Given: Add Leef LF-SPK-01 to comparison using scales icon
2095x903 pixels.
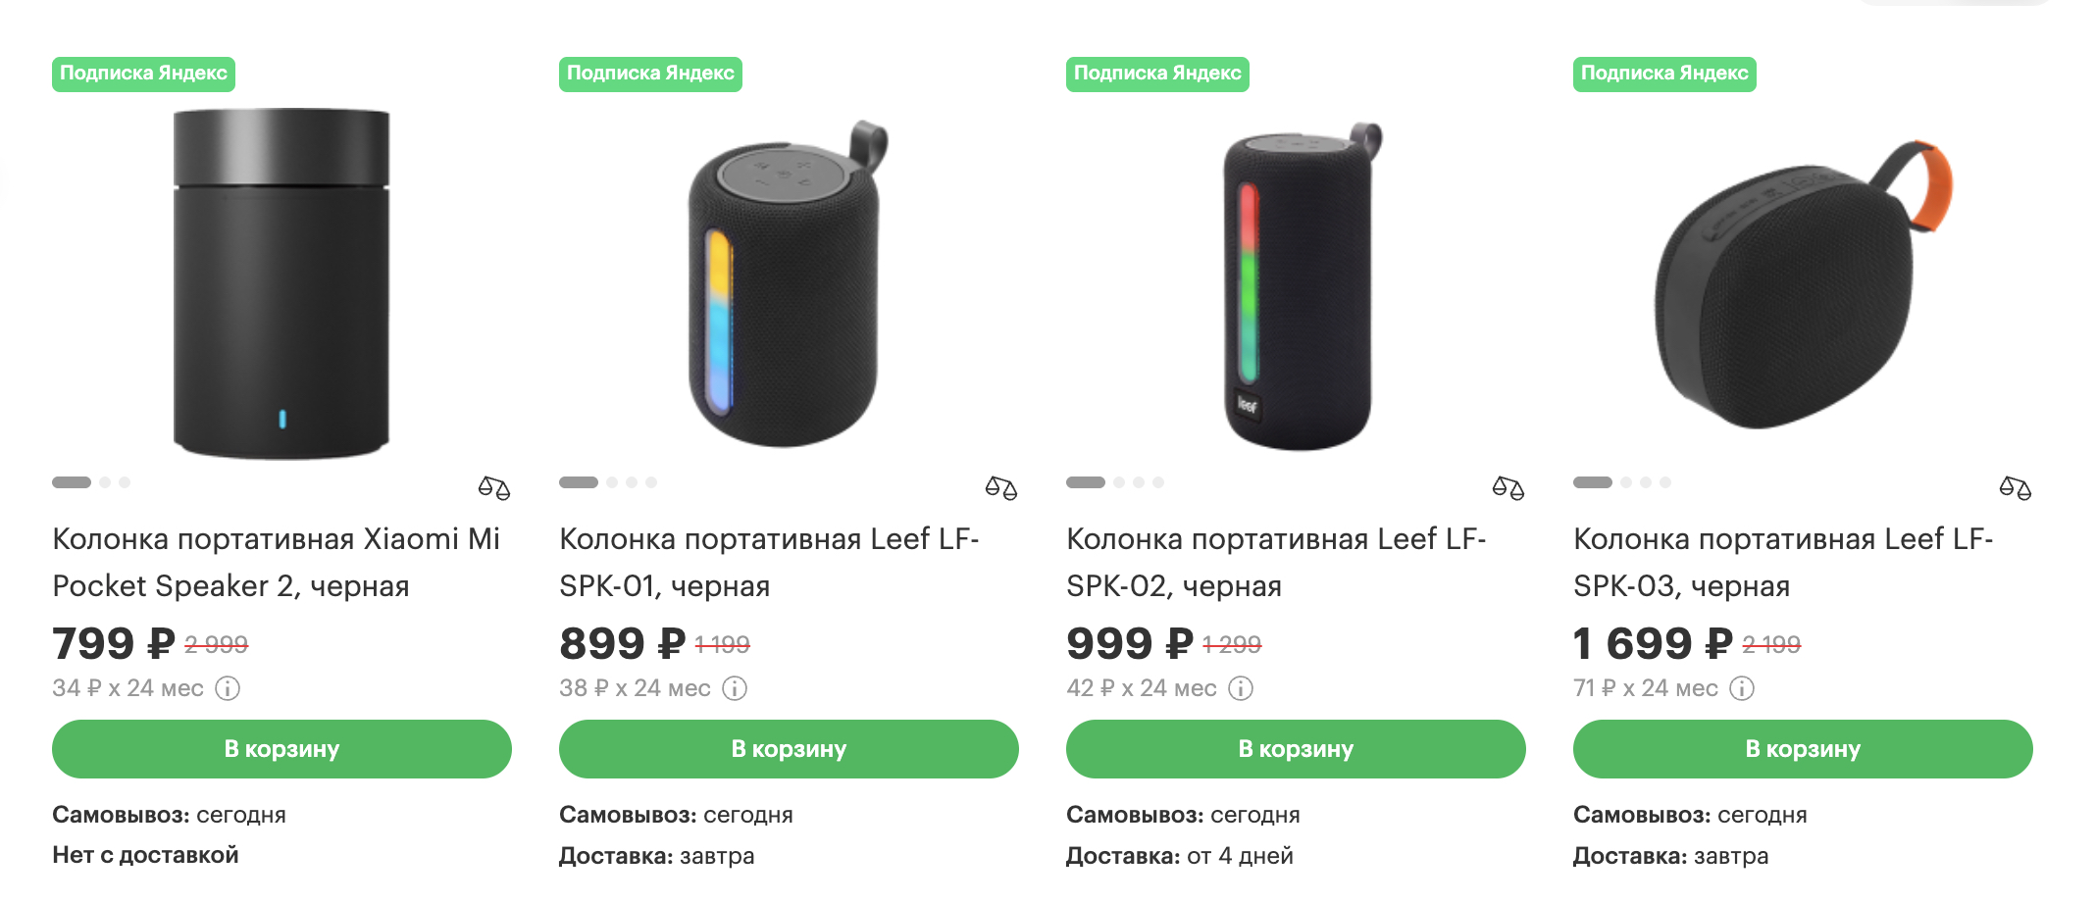Looking at the screenshot, I should (x=1001, y=487).
